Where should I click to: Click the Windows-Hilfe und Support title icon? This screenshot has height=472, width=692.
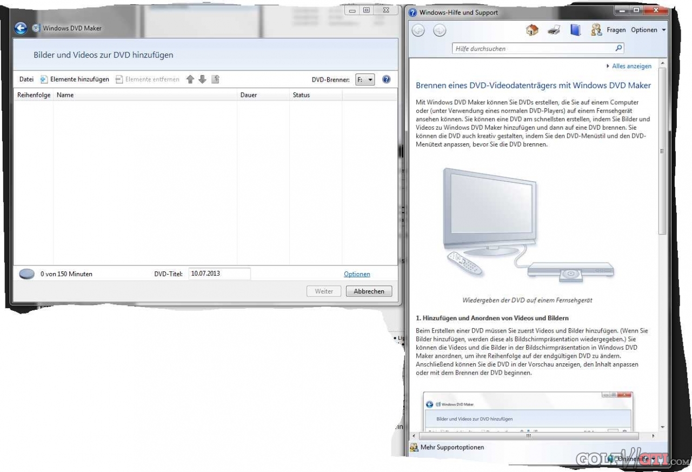(413, 12)
